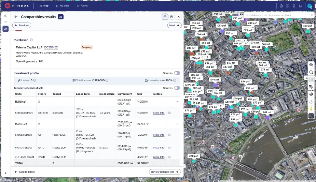Viewport: 316px width, 182px height.
Task: Switch map layer via satellite thumbnail
Action: pyautogui.click(x=311, y=116)
